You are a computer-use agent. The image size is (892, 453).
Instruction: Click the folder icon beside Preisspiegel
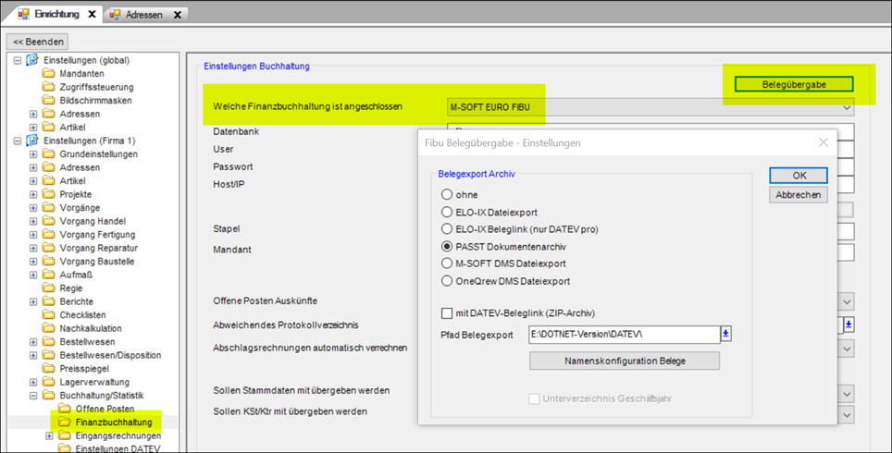[48, 369]
